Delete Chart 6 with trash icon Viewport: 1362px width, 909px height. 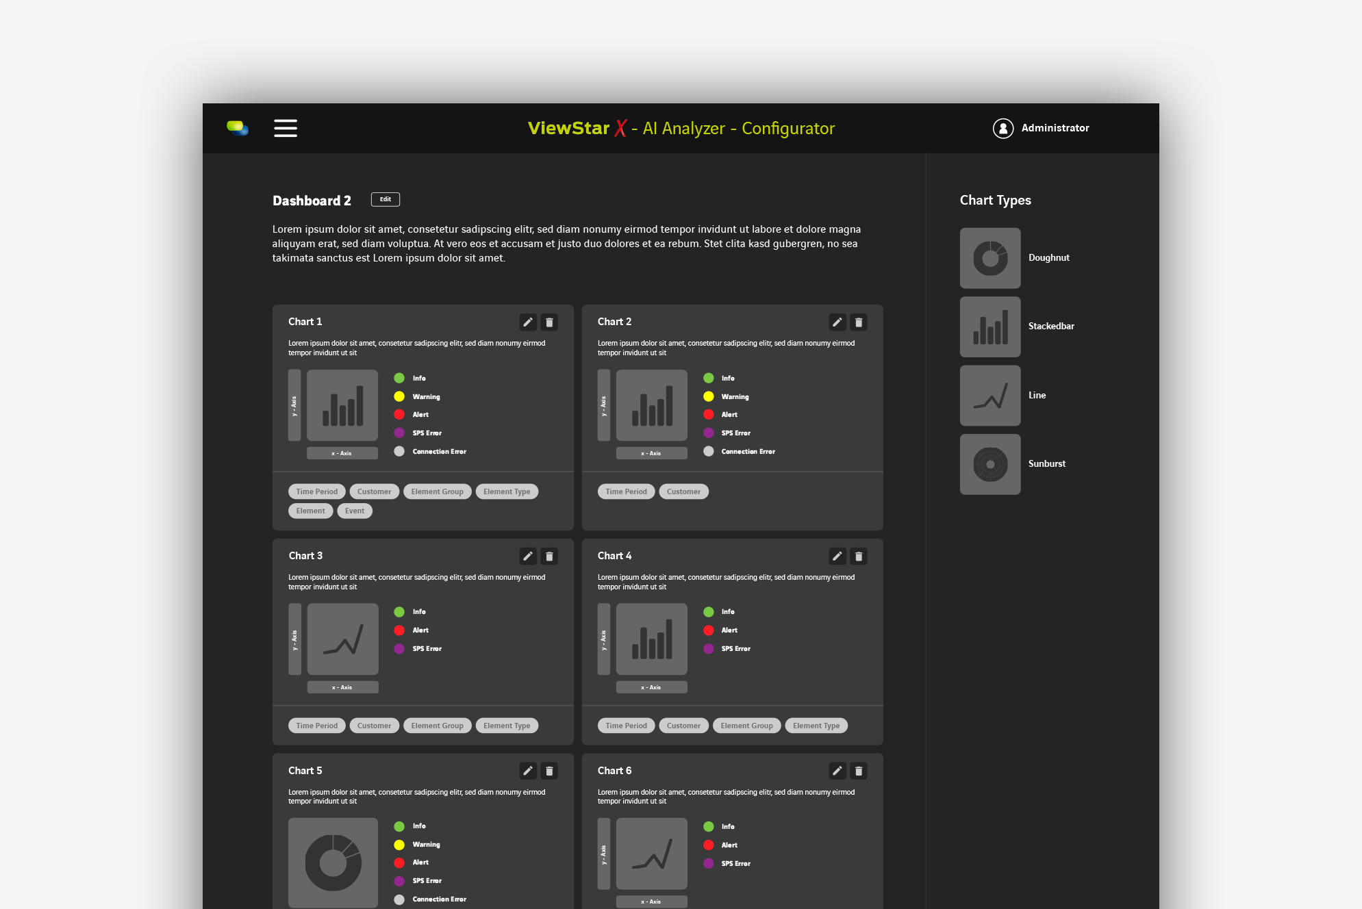[859, 771]
